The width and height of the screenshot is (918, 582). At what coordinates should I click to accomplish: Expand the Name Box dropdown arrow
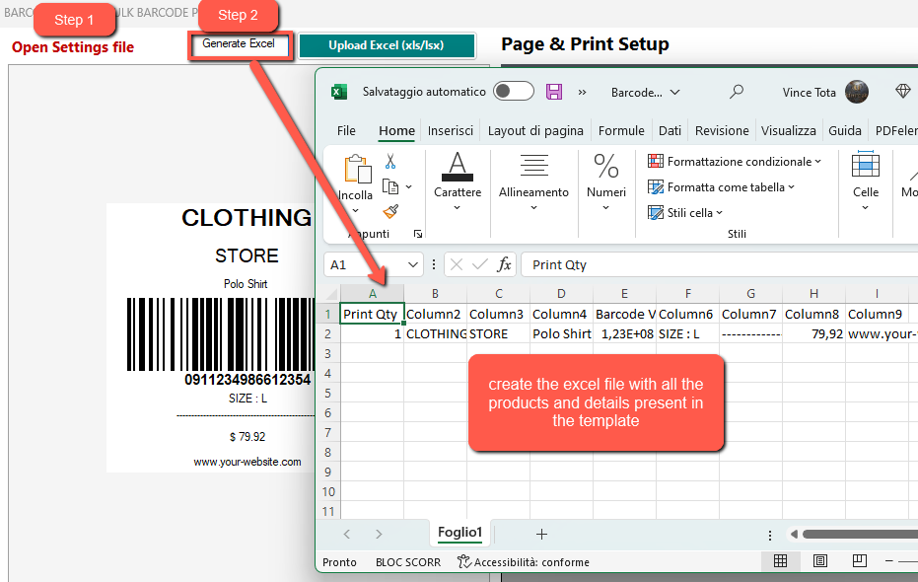[x=412, y=264]
